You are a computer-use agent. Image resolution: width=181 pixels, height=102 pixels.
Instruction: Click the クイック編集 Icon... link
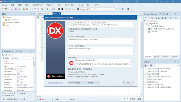coord(8,95)
